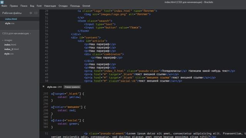246x138 pixels.
Task: Open the Font menu
Action: (x=39, y=6)
